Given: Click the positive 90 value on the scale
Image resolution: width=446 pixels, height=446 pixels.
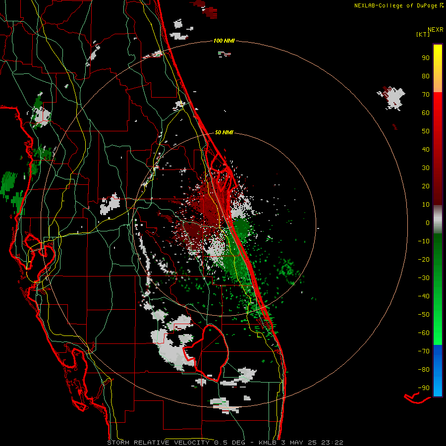Looking at the screenshot, I should [x=426, y=58].
